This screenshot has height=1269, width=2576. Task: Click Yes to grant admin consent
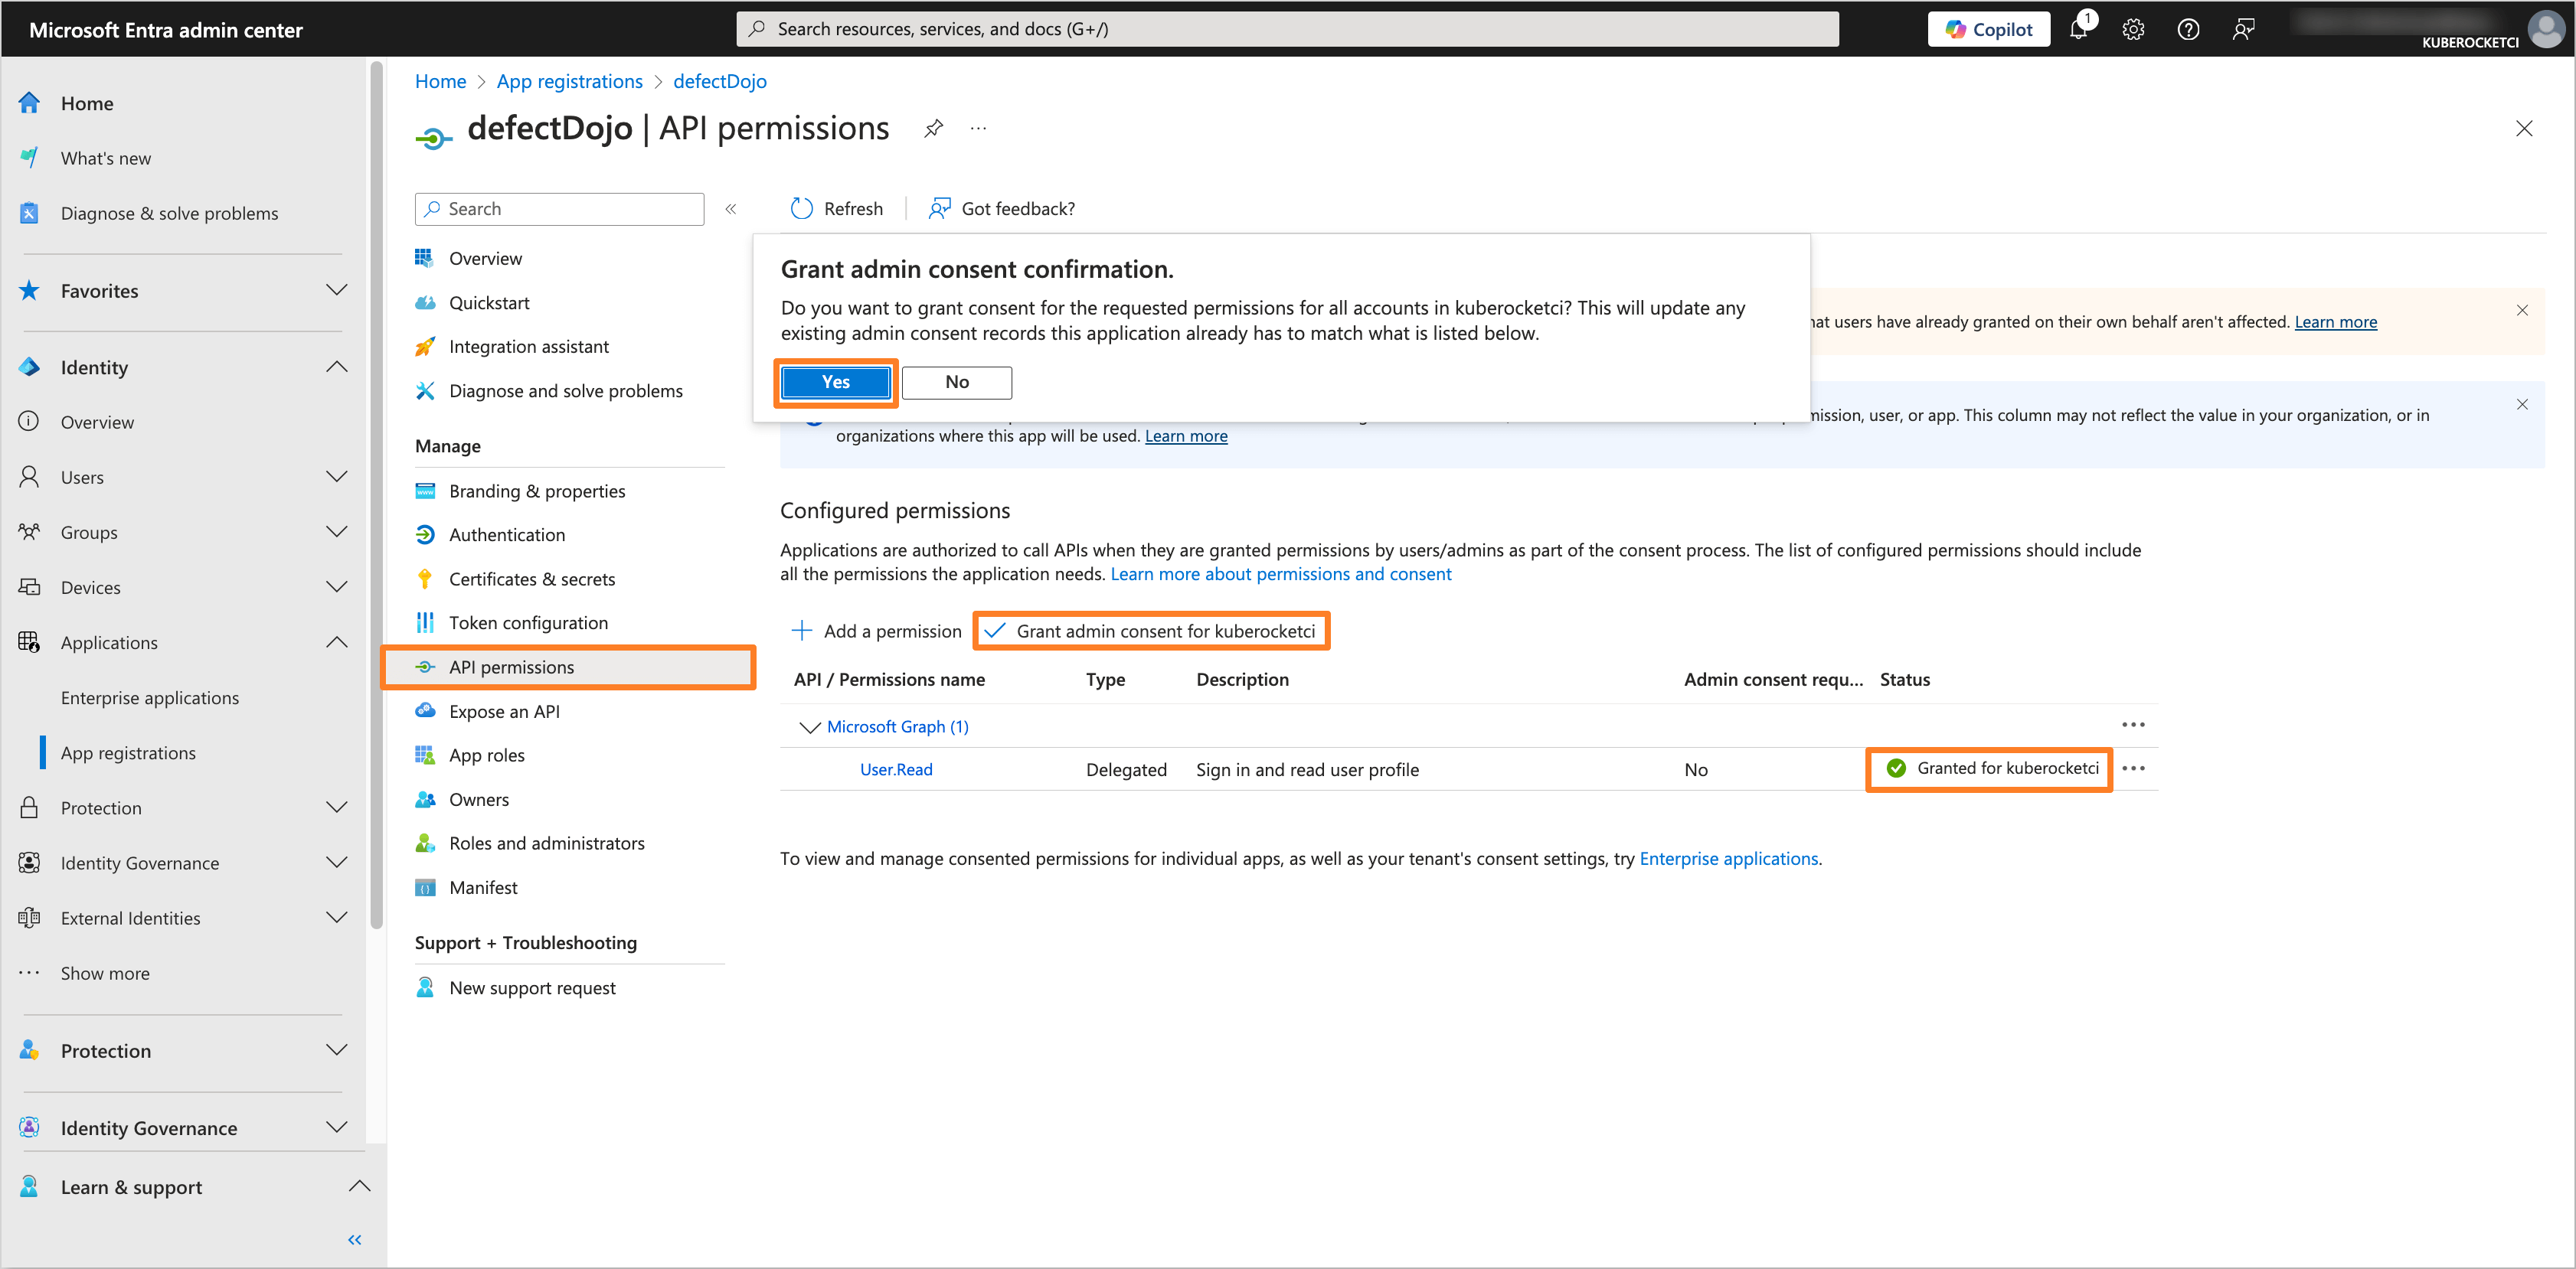[x=835, y=381]
